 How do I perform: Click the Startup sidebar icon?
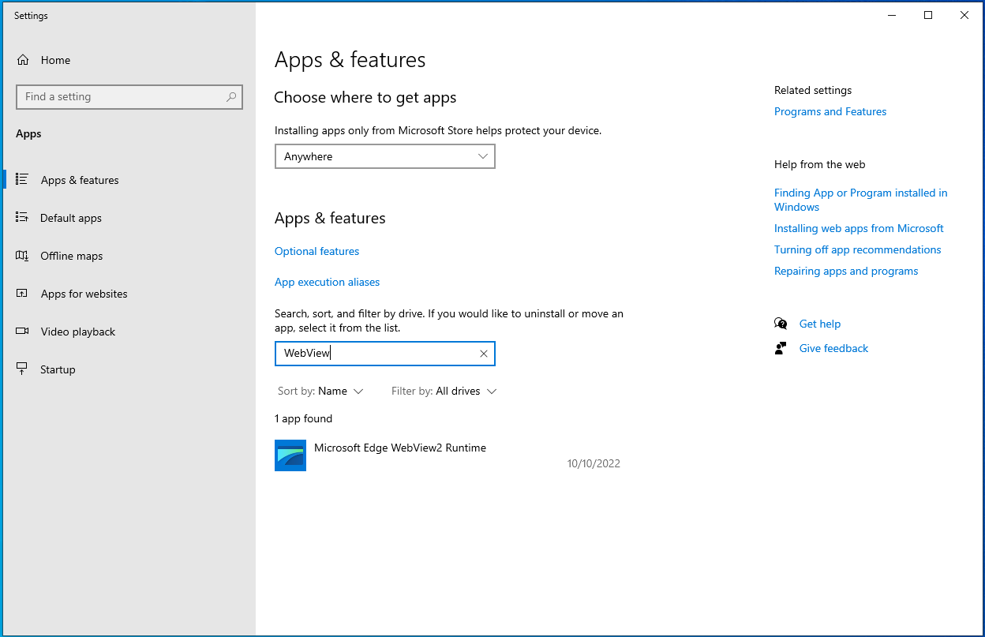point(22,369)
